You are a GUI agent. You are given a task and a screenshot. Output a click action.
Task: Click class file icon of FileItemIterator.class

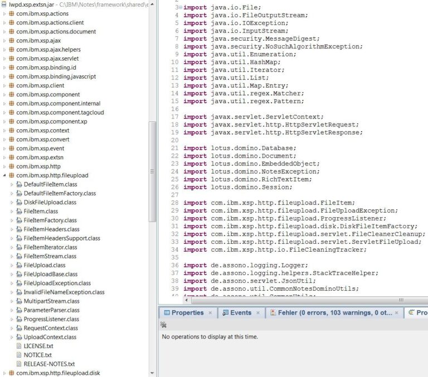pyautogui.click(x=19, y=247)
